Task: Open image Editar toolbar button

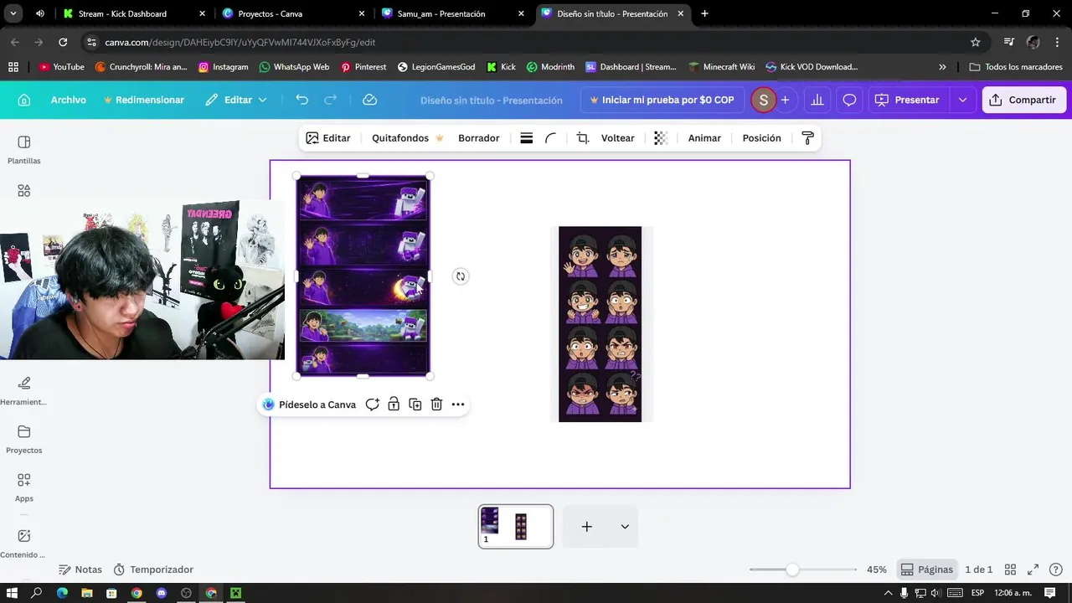Action: click(328, 138)
